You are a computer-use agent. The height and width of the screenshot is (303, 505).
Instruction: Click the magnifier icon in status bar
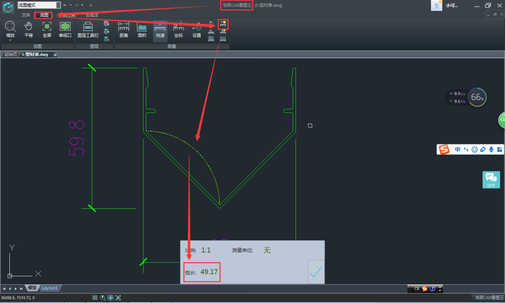(x=102, y=297)
